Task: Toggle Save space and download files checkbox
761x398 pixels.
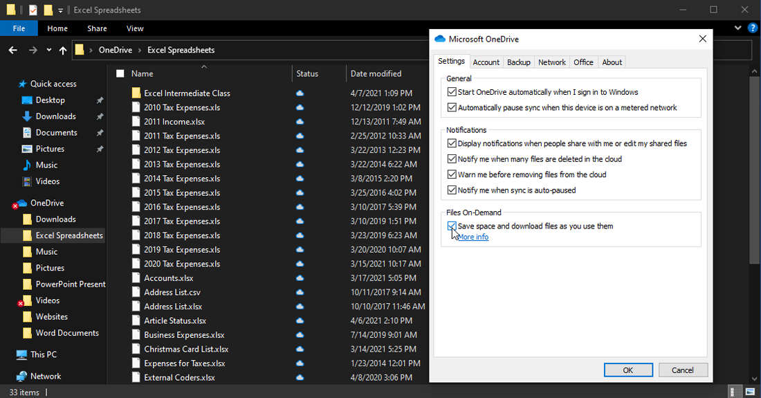Action: tap(452, 226)
